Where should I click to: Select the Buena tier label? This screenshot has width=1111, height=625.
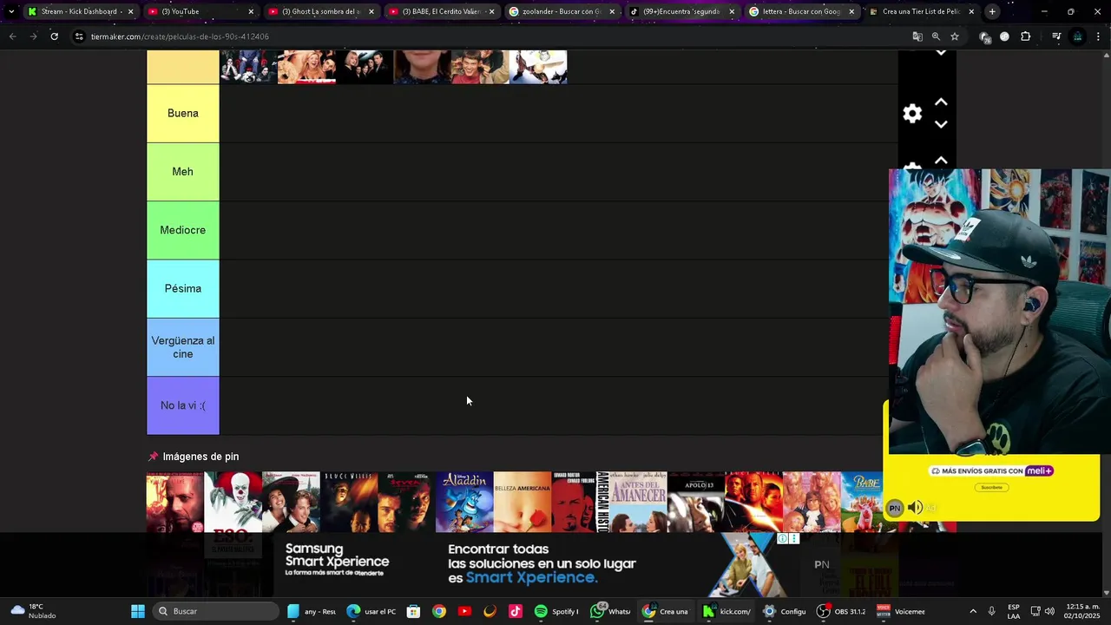pos(183,114)
